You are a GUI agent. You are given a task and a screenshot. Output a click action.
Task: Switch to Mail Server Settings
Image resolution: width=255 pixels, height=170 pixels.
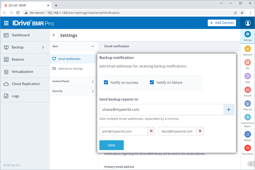coord(71,69)
